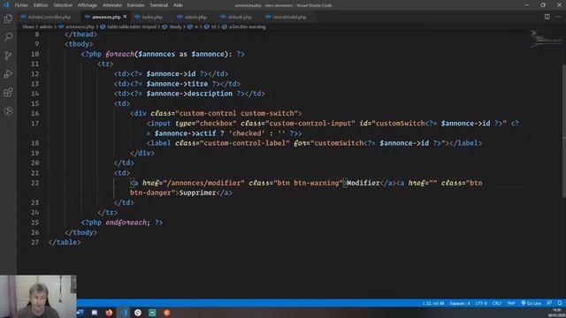The height and width of the screenshot is (318, 566).
Task: Open the Atteindre menu
Action: pyautogui.click(x=112, y=5)
